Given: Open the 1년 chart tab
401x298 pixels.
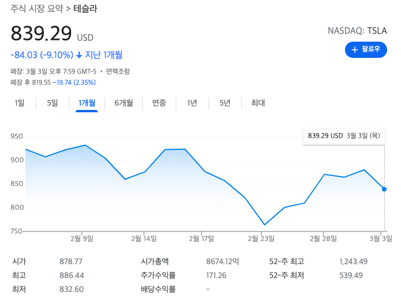Looking at the screenshot, I should 192,103.
